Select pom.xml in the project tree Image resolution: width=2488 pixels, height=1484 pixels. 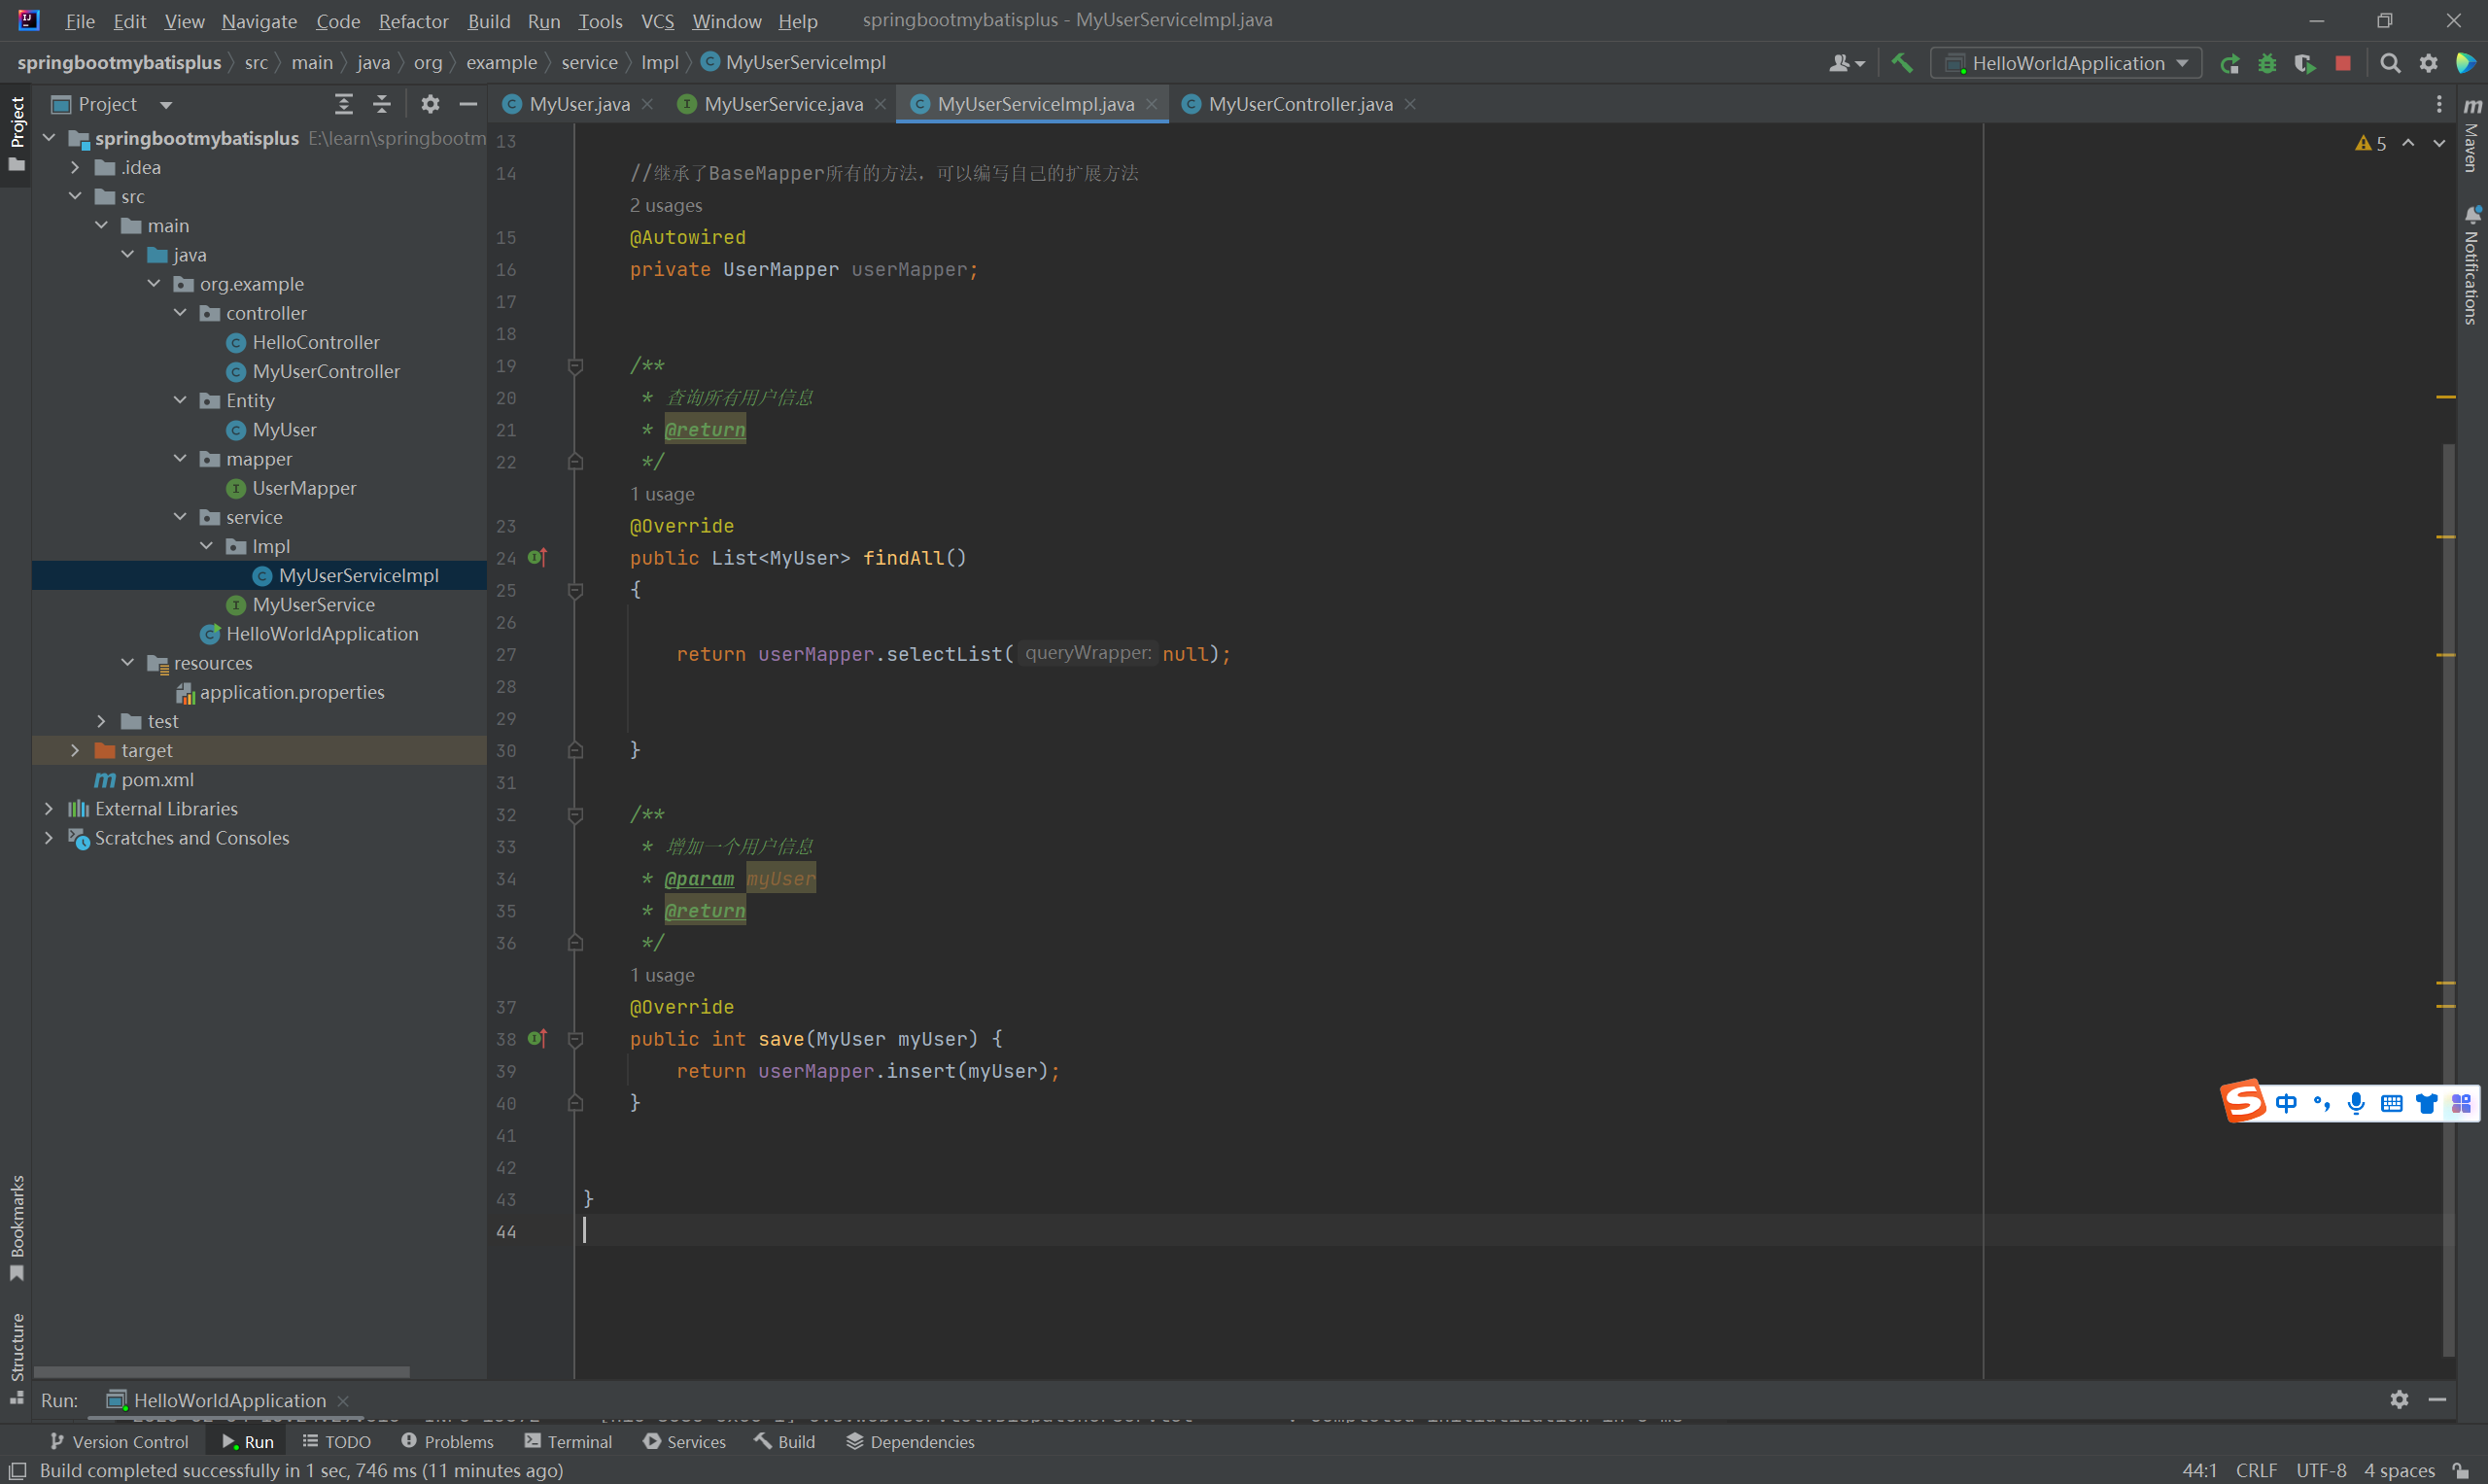[x=157, y=779]
